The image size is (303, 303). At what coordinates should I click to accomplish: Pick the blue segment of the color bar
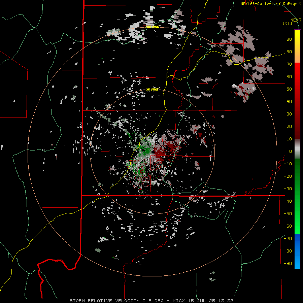(x=297, y=252)
